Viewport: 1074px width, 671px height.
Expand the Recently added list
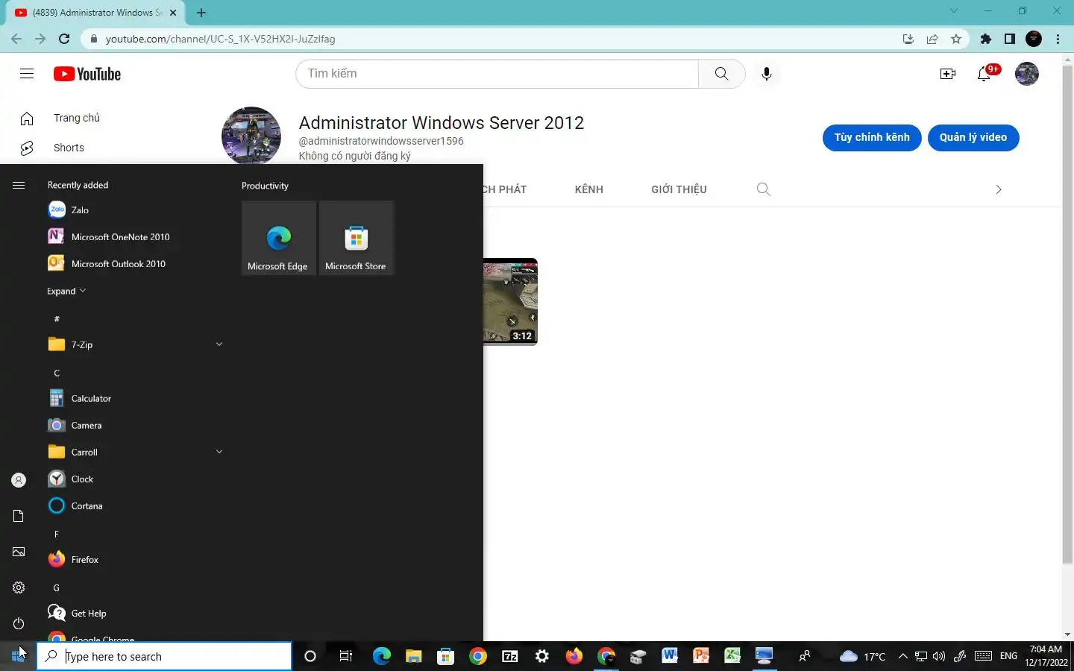pyautogui.click(x=66, y=291)
